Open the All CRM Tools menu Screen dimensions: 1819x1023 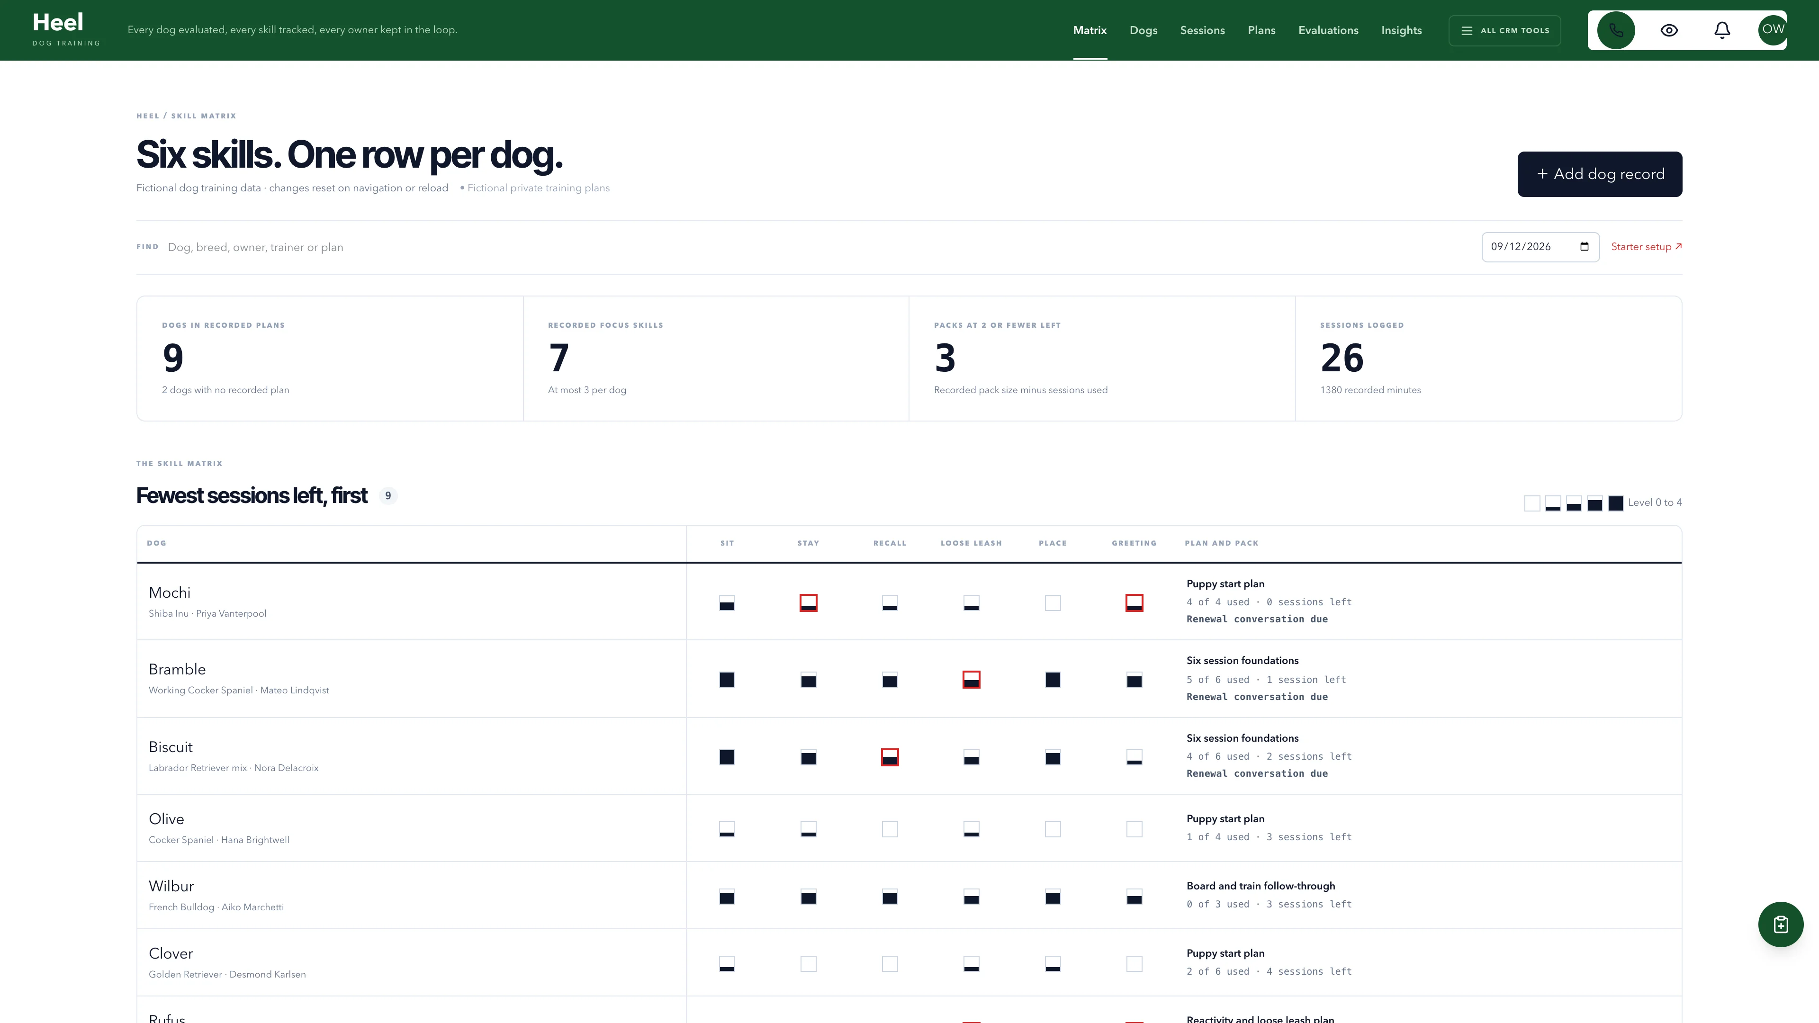tap(1505, 30)
